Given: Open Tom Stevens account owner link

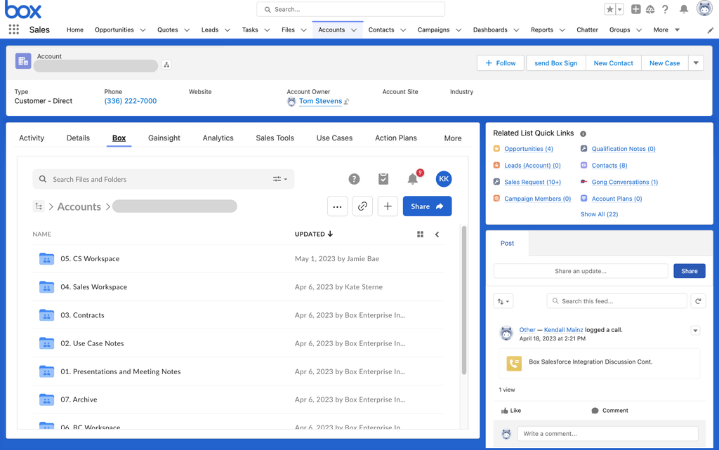Looking at the screenshot, I should [320, 101].
